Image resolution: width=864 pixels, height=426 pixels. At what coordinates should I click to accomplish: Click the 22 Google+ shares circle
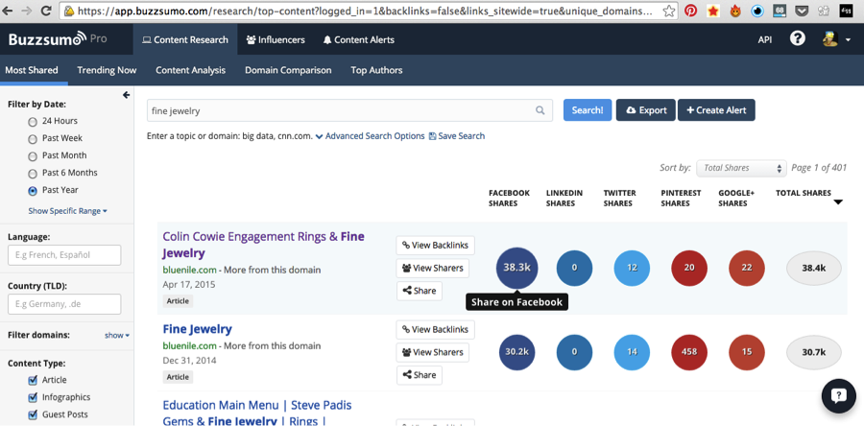pyautogui.click(x=747, y=268)
